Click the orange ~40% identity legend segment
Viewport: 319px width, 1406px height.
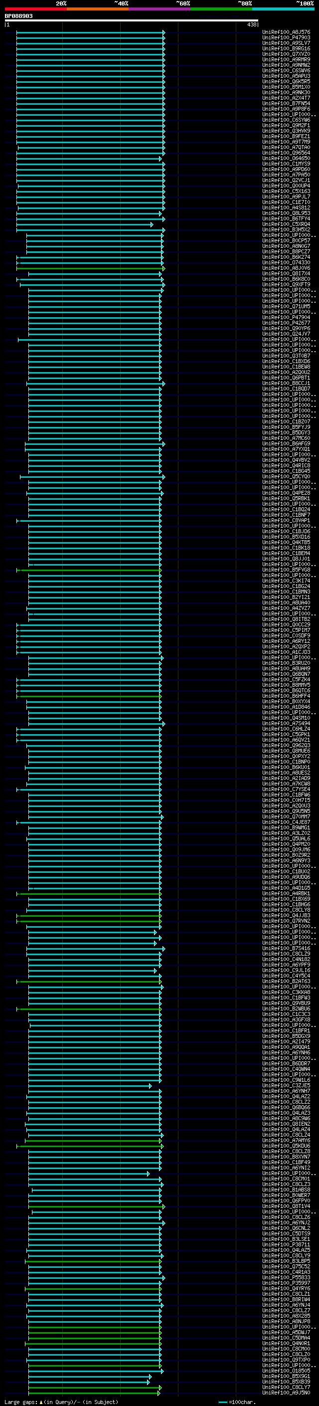tap(98, 9)
